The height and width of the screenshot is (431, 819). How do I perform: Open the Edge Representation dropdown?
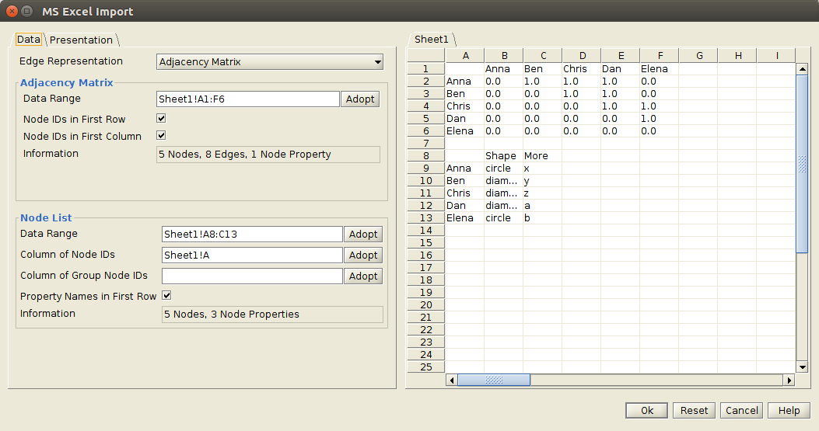[270, 61]
